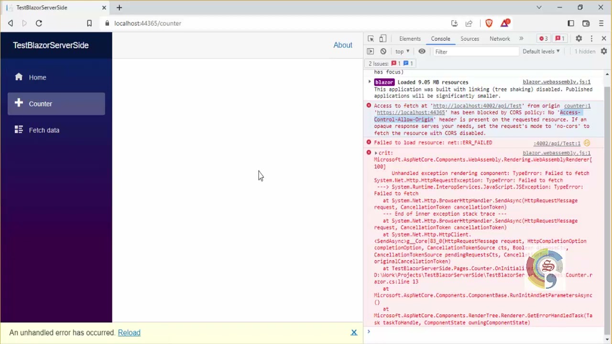Switch to the Console tab

(x=440, y=39)
